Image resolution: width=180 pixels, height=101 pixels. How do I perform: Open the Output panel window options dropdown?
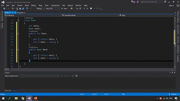(x=170, y=73)
